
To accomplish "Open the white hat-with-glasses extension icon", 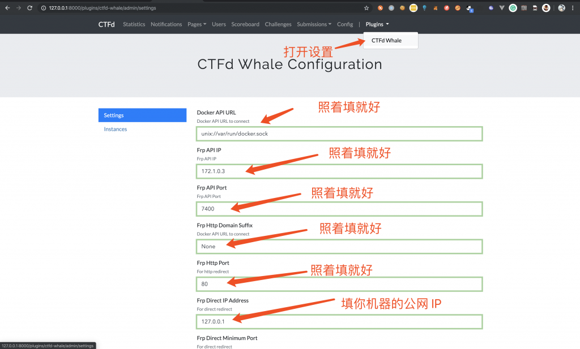I will [x=535, y=8].
